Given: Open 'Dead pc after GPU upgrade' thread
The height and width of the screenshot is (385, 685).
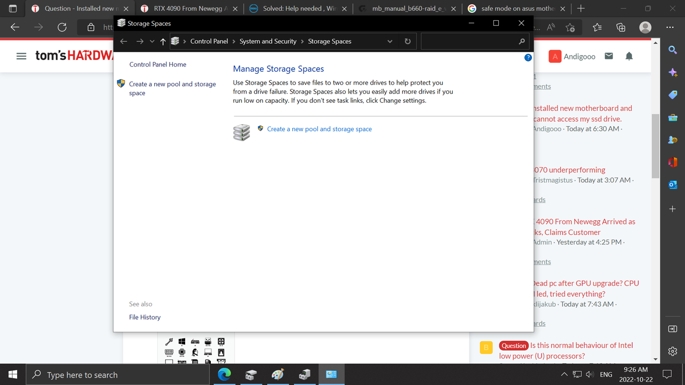Looking at the screenshot, I should pyautogui.click(x=586, y=288).
